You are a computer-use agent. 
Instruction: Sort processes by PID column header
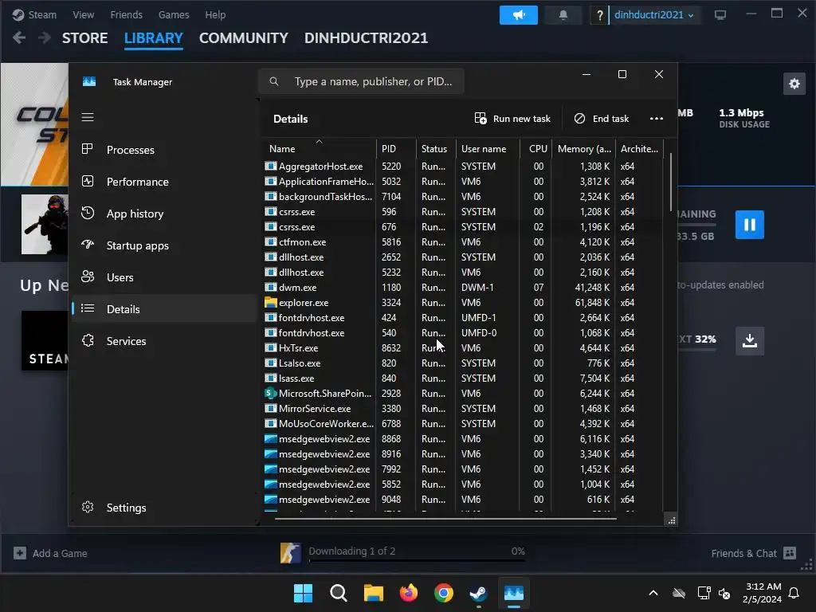point(396,148)
